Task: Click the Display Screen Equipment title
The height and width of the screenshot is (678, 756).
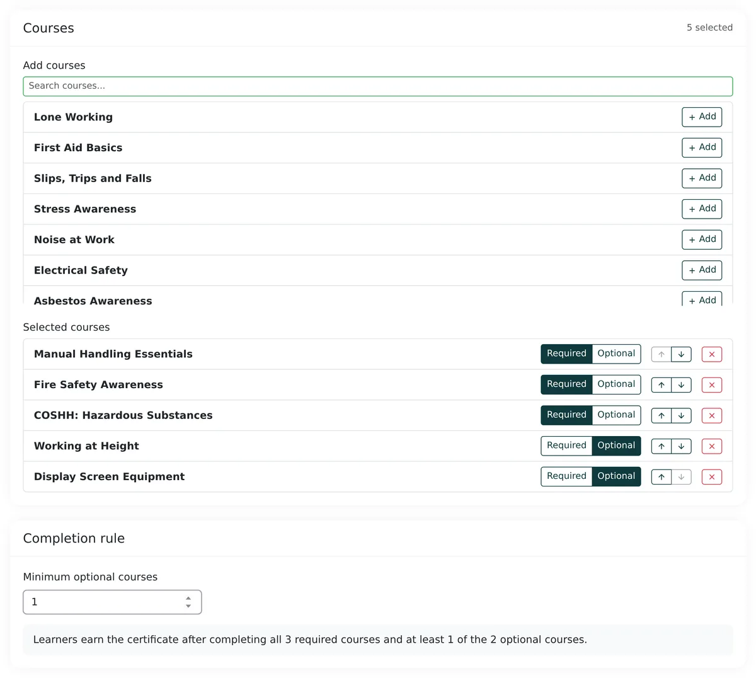Action: click(x=110, y=477)
